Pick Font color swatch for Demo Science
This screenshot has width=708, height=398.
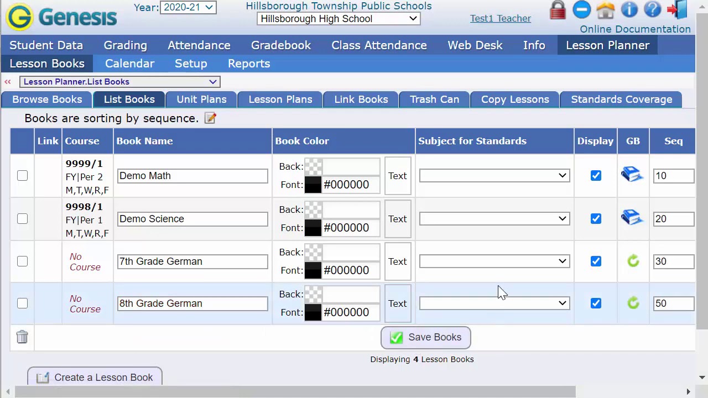[x=313, y=228]
